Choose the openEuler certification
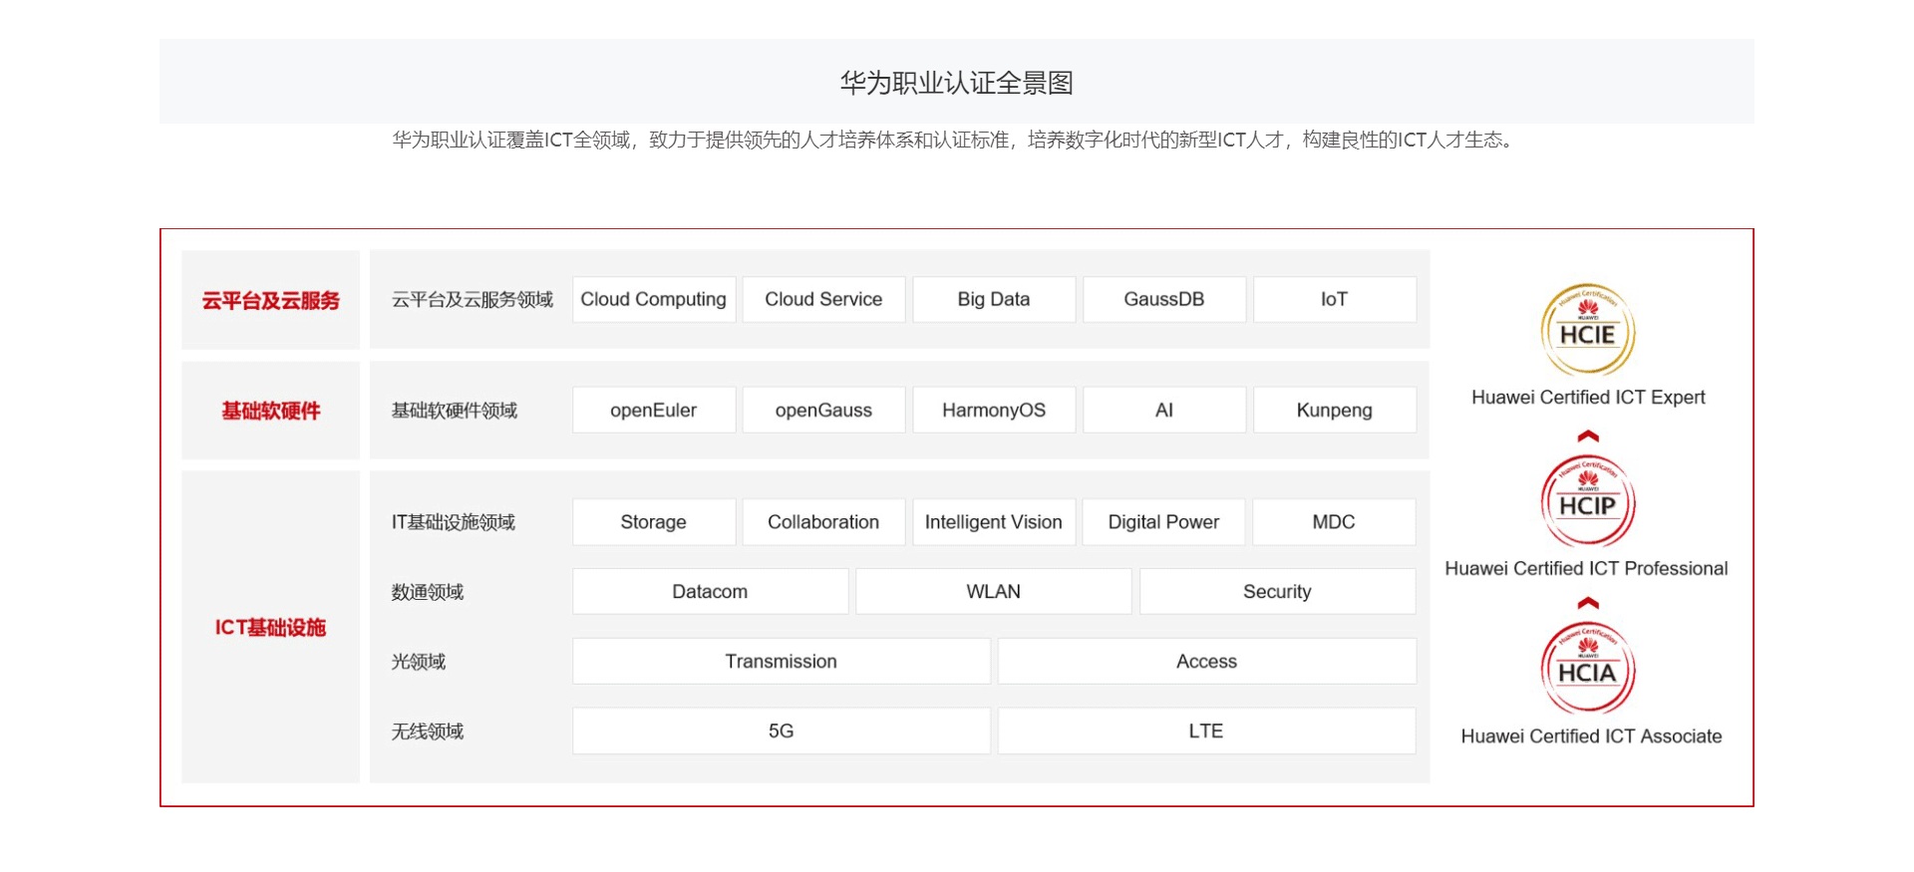 click(x=654, y=410)
